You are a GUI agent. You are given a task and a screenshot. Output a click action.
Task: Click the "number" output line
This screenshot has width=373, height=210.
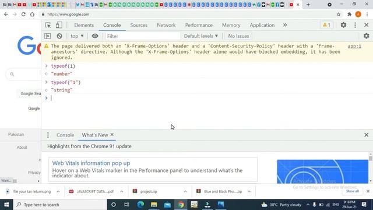[62, 74]
